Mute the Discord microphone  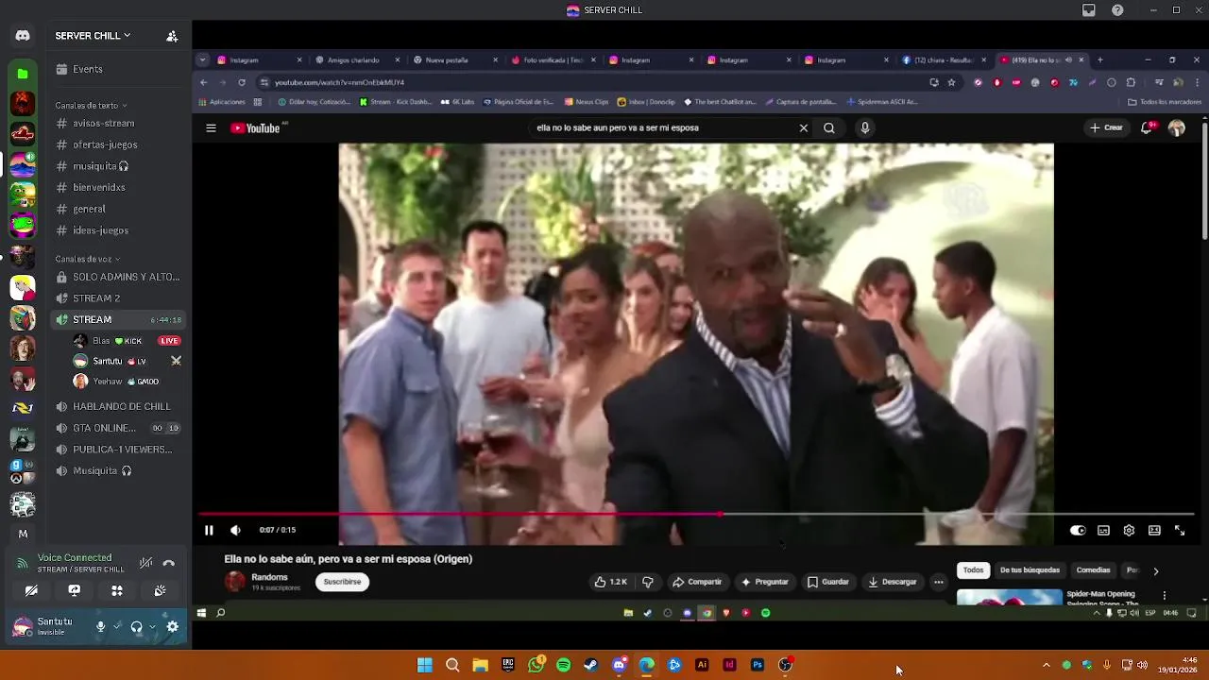click(x=100, y=626)
